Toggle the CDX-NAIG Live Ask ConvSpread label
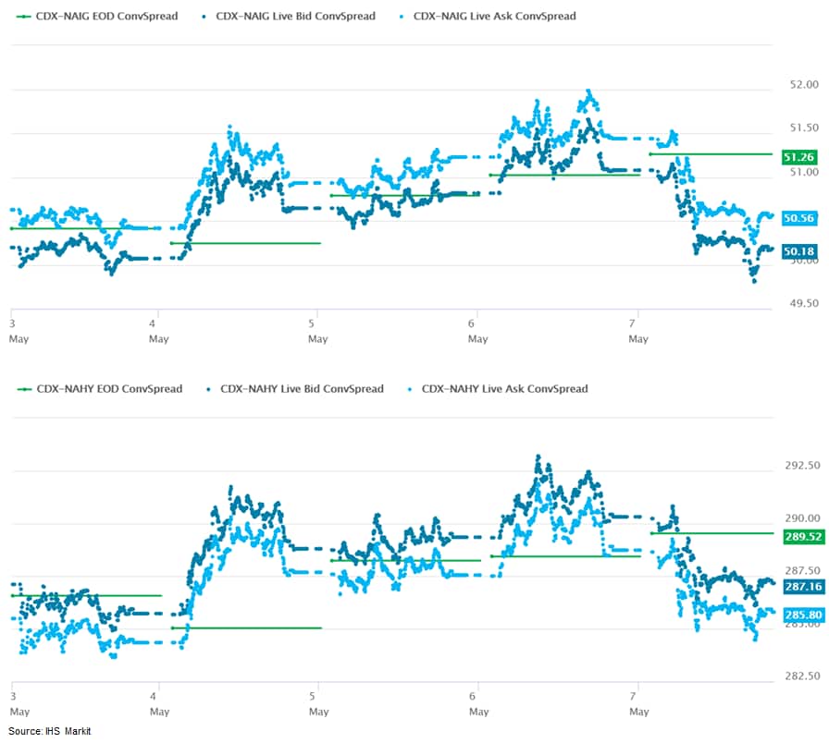 click(x=494, y=17)
